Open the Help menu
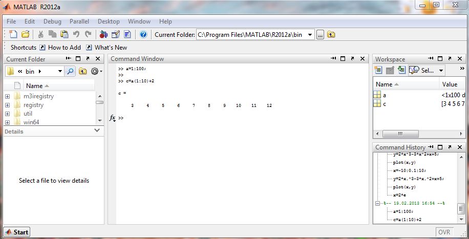 pos(165,21)
